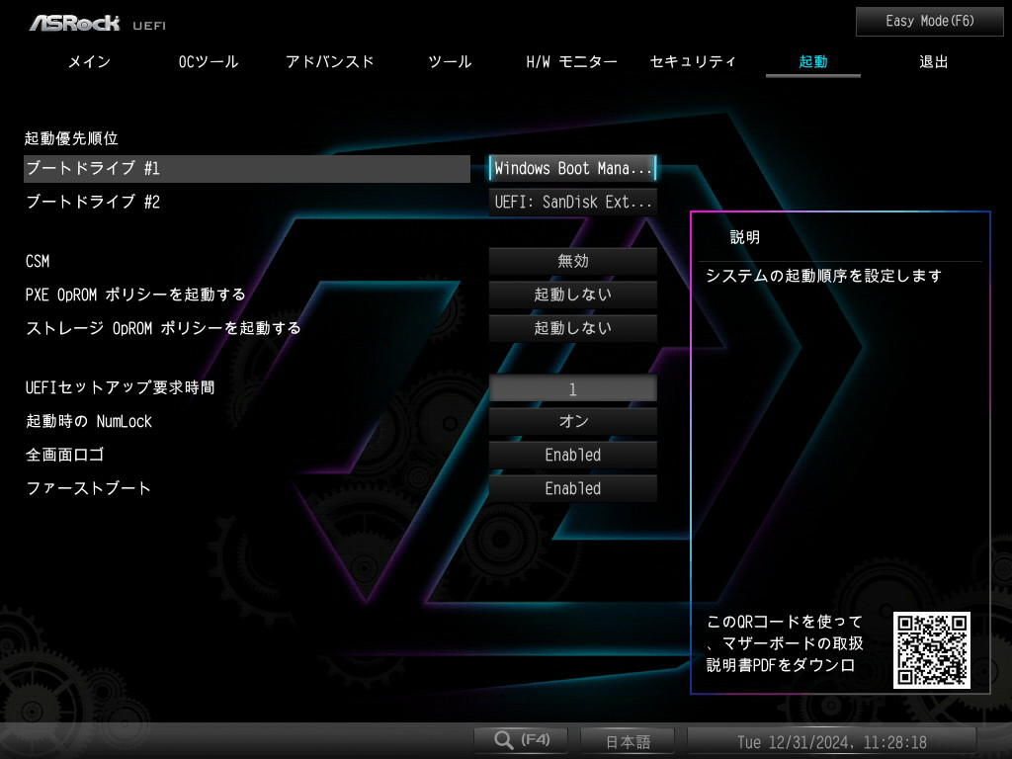Open the ツール tab

tap(450, 62)
